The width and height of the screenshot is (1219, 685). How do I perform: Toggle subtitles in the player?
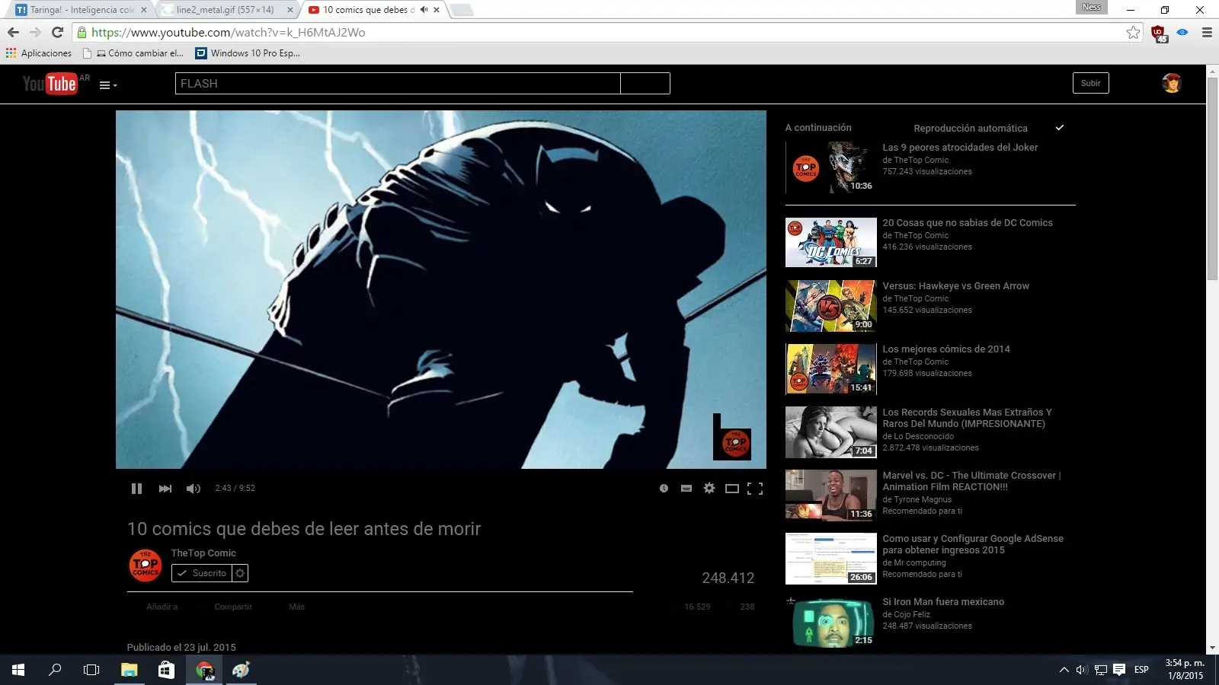point(686,489)
